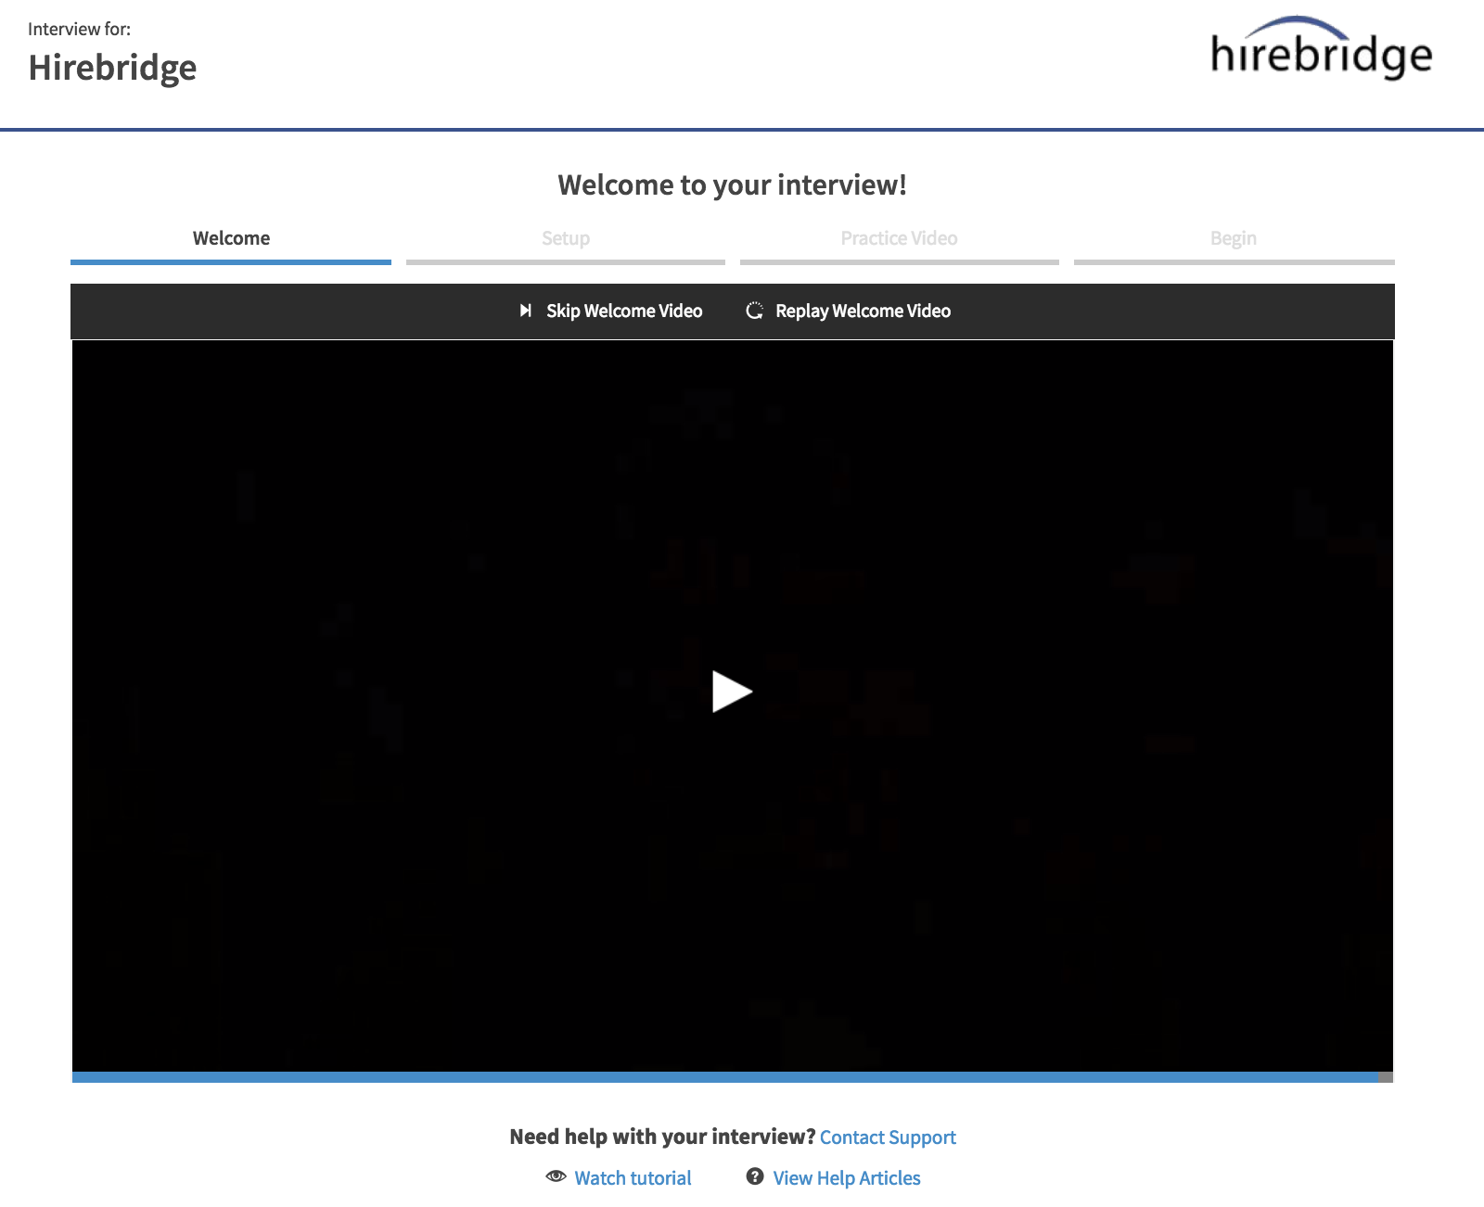This screenshot has height=1207, width=1484.
Task: Click the Watch tutorial link
Action: tap(632, 1177)
